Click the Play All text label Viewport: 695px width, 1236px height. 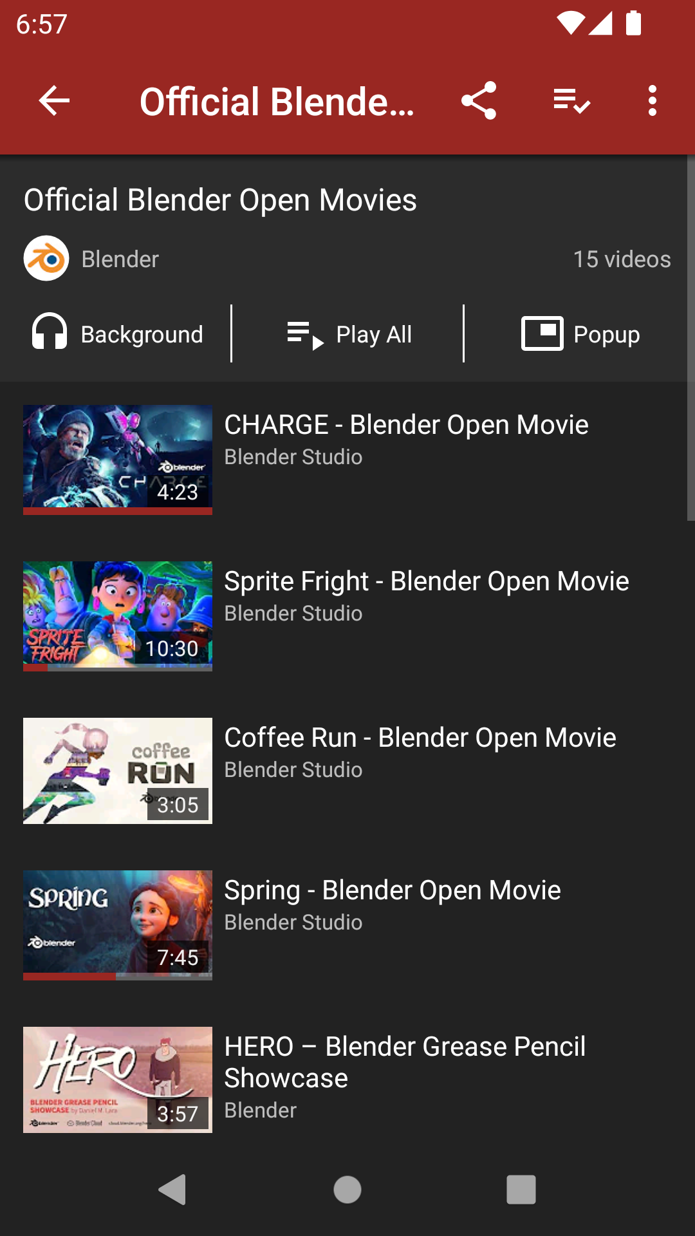374,335
